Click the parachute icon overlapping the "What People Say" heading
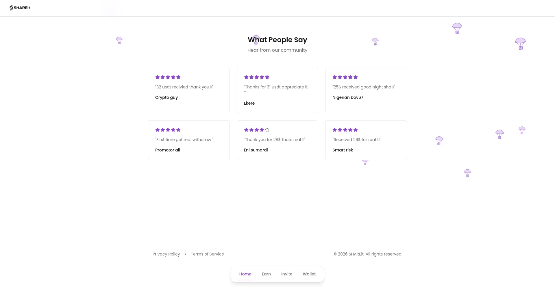The image size is (555, 287). 256,40
